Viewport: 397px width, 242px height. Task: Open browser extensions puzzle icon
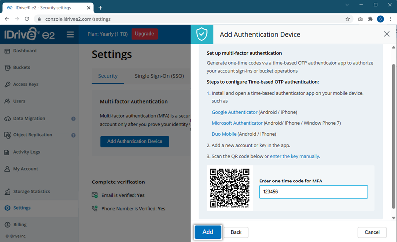tap(370, 19)
